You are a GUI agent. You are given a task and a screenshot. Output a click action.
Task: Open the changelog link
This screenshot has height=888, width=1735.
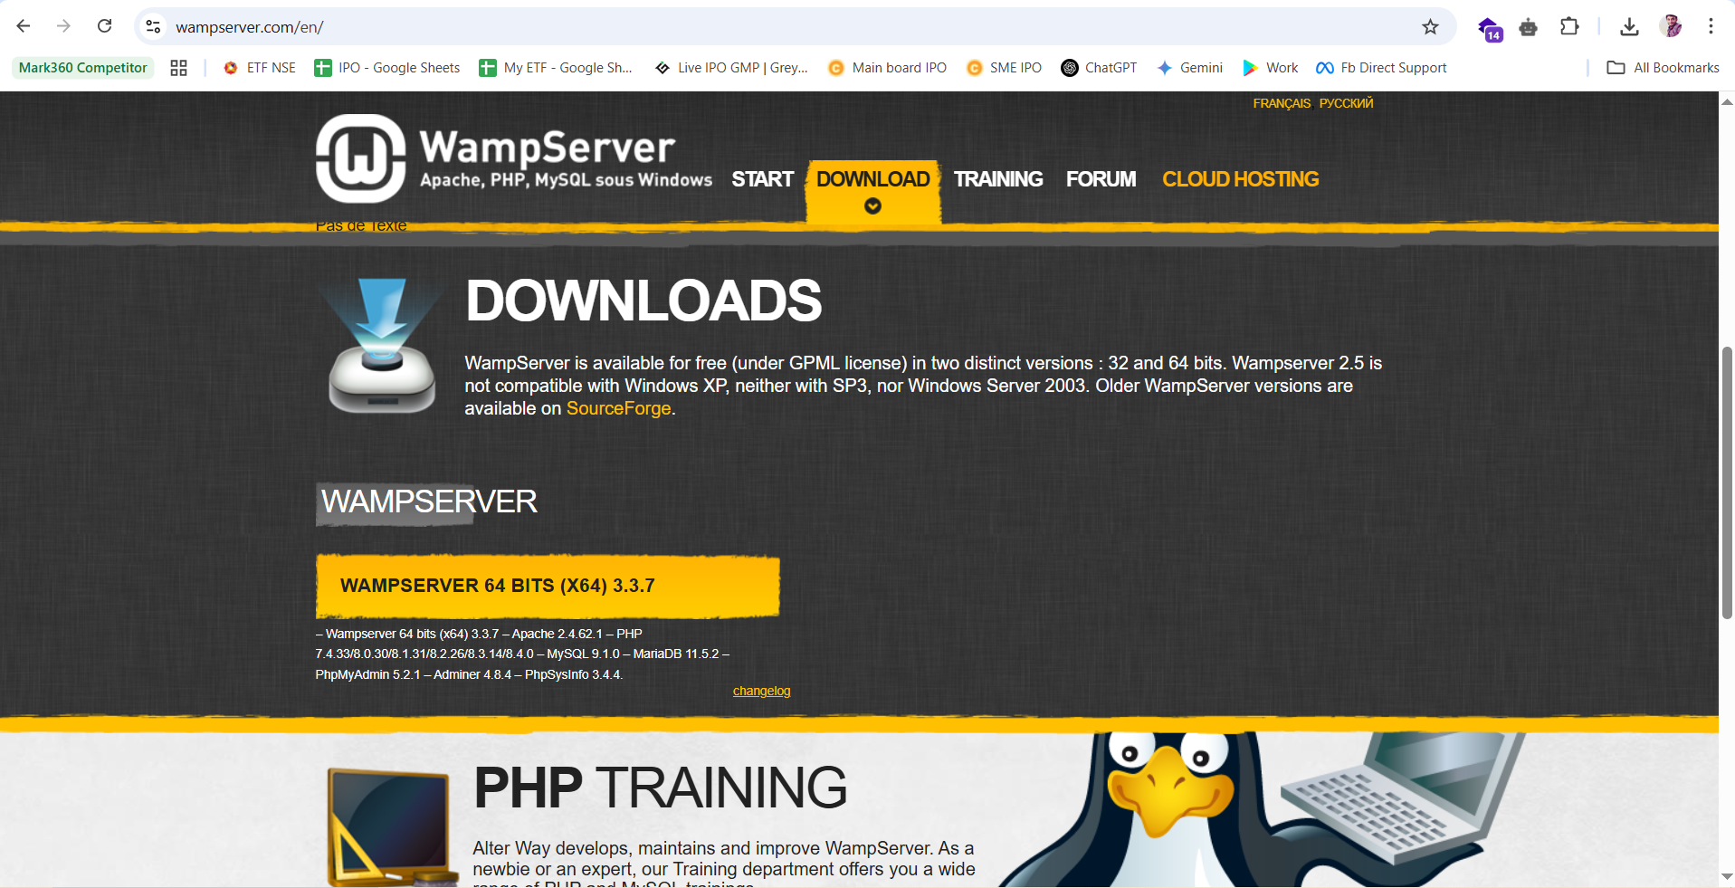761,691
